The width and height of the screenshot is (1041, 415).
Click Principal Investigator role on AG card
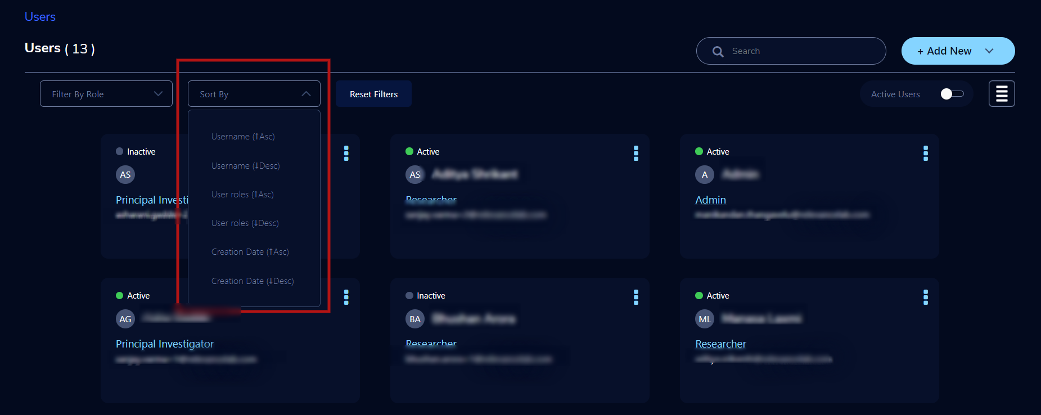[x=165, y=344]
